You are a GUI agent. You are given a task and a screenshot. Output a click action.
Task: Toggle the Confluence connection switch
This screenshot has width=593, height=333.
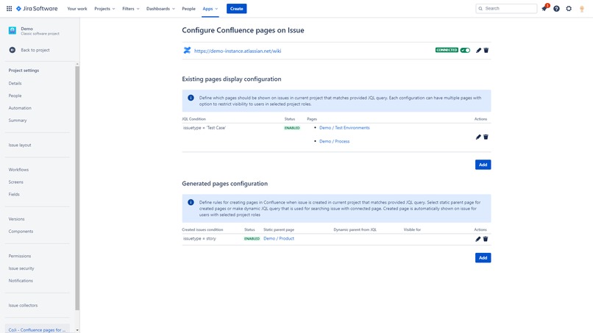pos(465,50)
